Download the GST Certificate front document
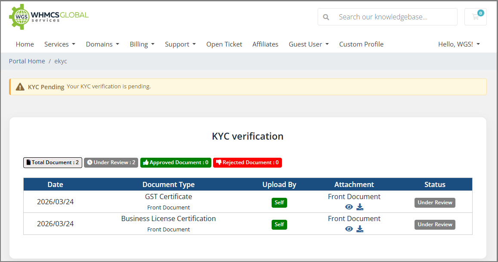Image resolution: width=498 pixels, height=262 pixels. coord(360,207)
